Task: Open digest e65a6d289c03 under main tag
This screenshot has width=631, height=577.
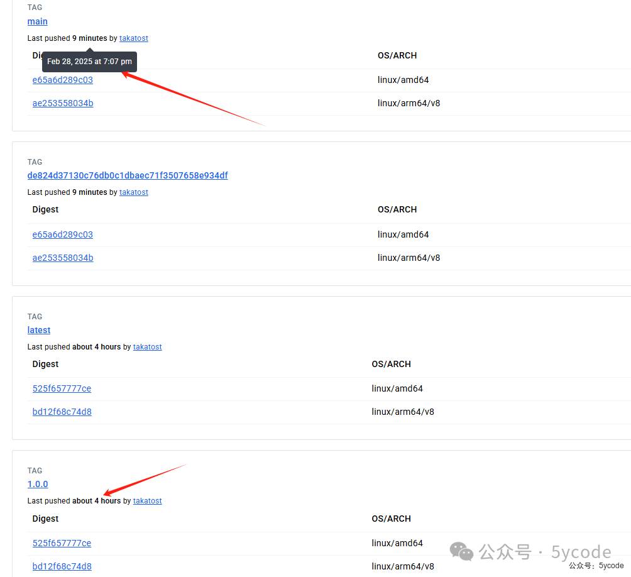Action: coord(63,80)
